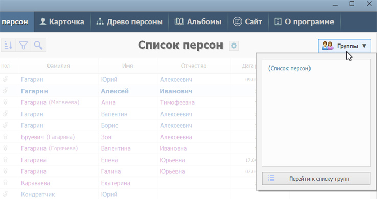Click the sort list icon
377x199 pixels.
click(8, 45)
